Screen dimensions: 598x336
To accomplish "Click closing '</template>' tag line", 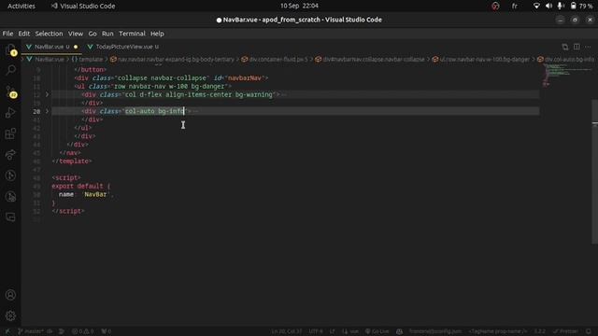I will click(72, 161).
